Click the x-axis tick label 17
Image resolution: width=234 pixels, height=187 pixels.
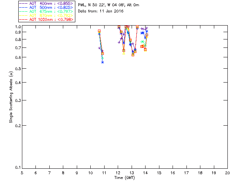[186, 173]
